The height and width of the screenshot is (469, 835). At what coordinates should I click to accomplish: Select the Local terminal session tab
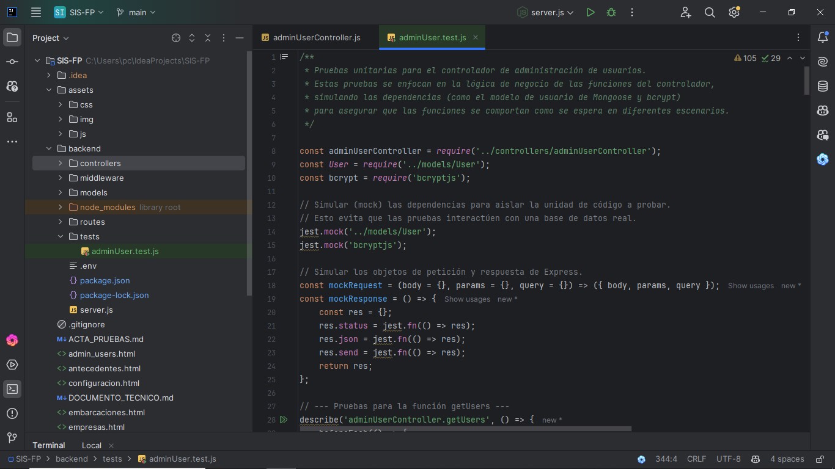tap(92, 445)
